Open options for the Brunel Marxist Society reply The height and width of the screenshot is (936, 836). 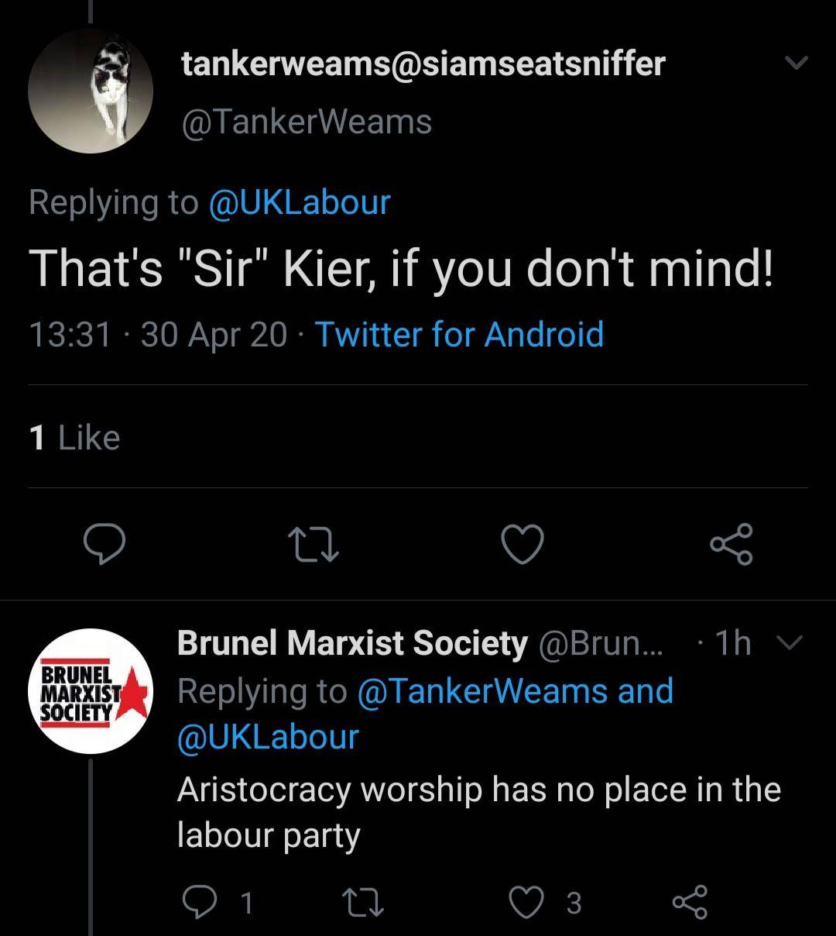click(791, 642)
